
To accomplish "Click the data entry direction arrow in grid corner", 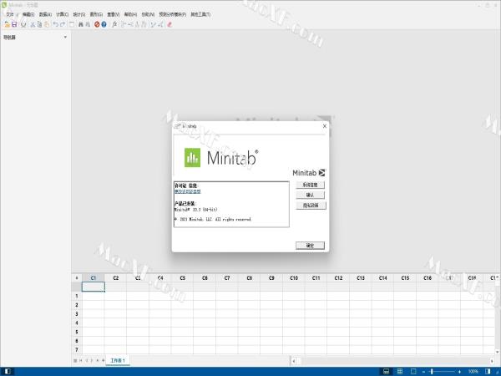I will tap(76, 278).
